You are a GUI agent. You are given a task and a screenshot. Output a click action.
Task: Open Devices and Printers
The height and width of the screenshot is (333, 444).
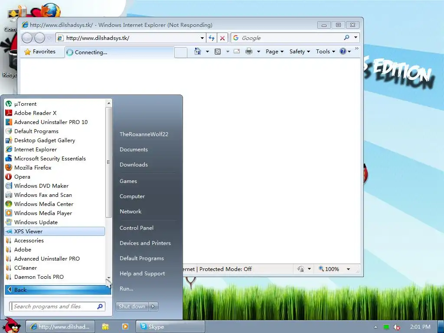(145, 243)
